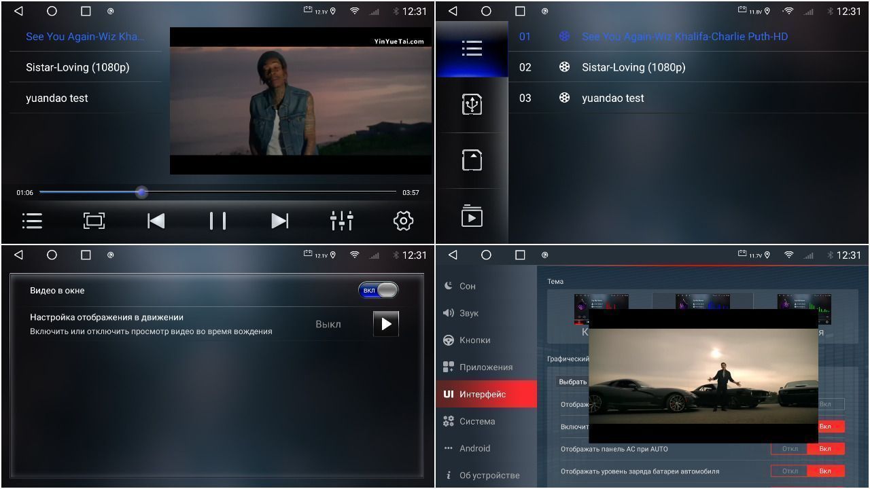Screen dimensions: 870x489
Task: Click the video progress slider knob
Action: 141,192
